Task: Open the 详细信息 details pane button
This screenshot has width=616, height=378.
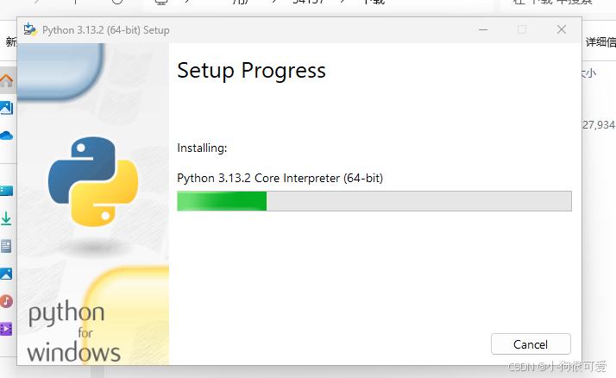Action: click(600, 42)
